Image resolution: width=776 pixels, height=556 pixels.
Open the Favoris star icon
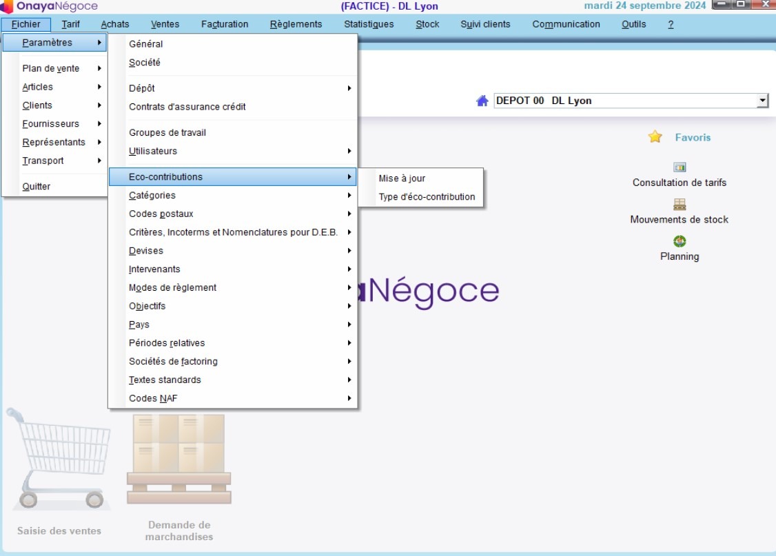point(653,137)
